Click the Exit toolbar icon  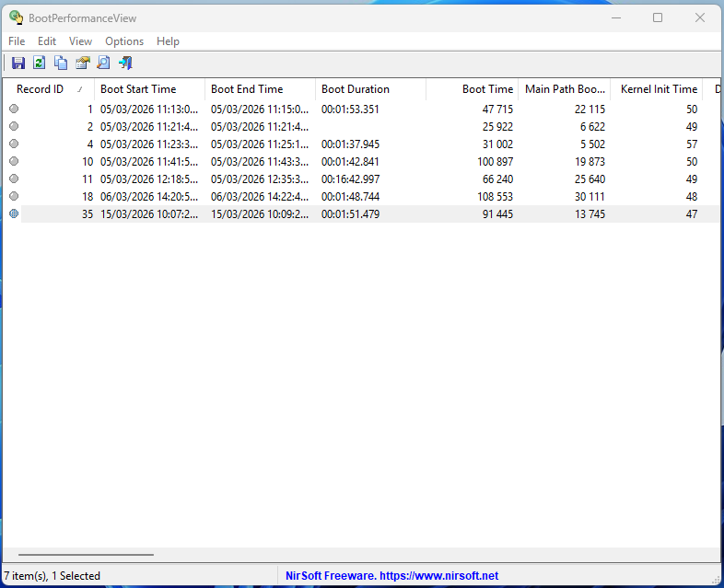point(125,63)
